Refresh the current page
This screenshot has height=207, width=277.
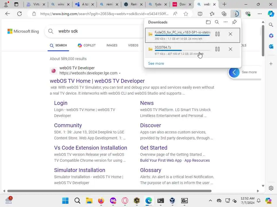pos(19,14)
